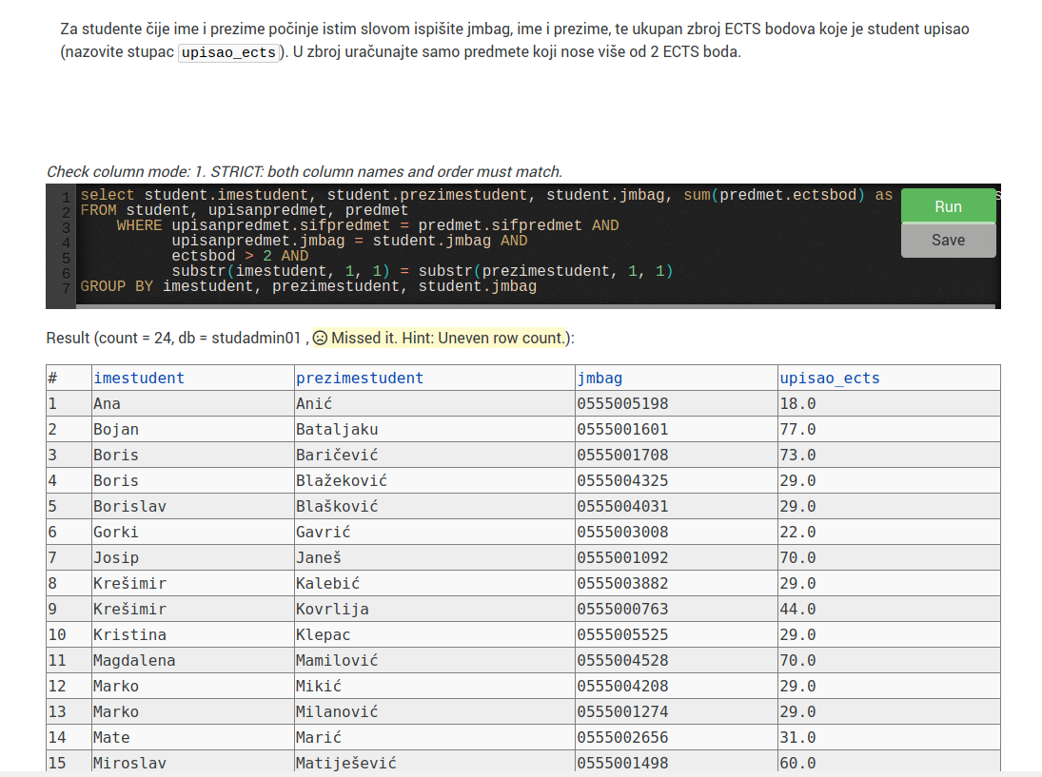Click the sad face hint icon

(321, 338)
